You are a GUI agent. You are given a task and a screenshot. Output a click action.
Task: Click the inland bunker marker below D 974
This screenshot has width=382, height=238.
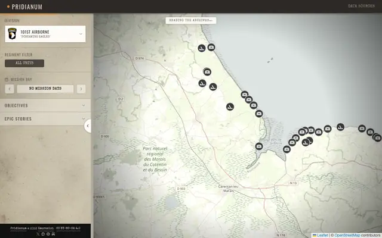(x=207, y=72)
